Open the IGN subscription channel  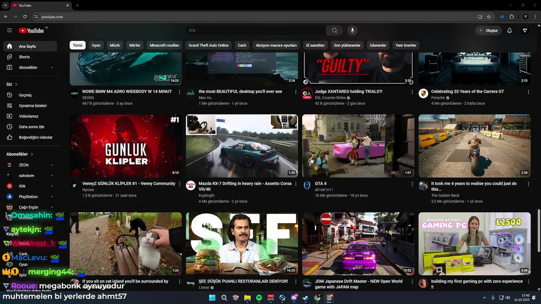[30, 186]
